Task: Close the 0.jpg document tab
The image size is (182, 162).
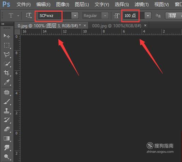Action: (x=85, y=25)
